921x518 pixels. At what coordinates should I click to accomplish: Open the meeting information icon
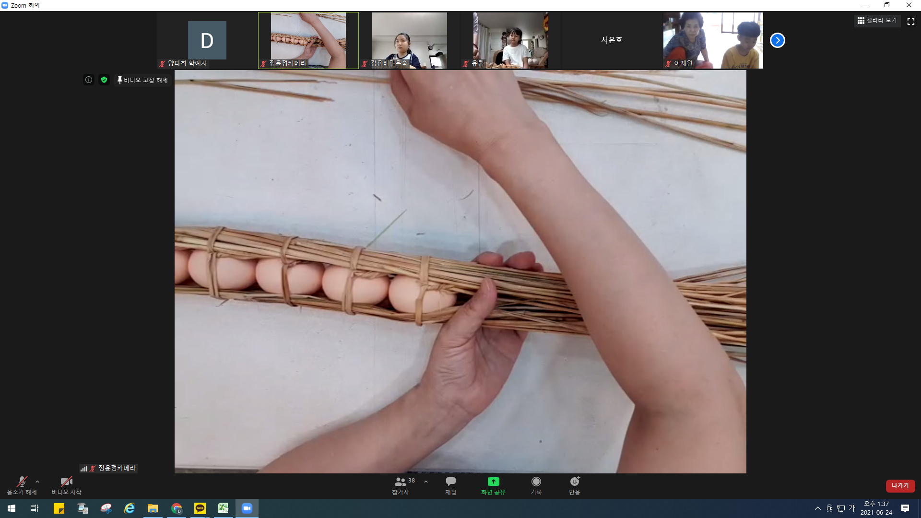tap(89, 80)
